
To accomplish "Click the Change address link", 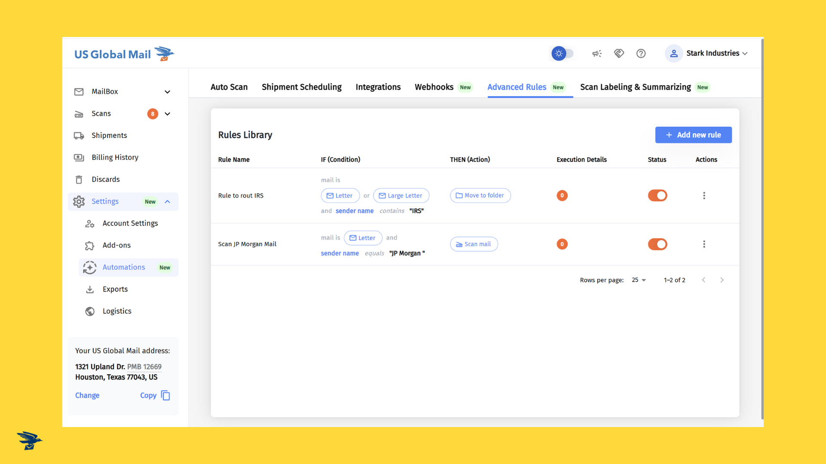I will (x=87, y=395).
